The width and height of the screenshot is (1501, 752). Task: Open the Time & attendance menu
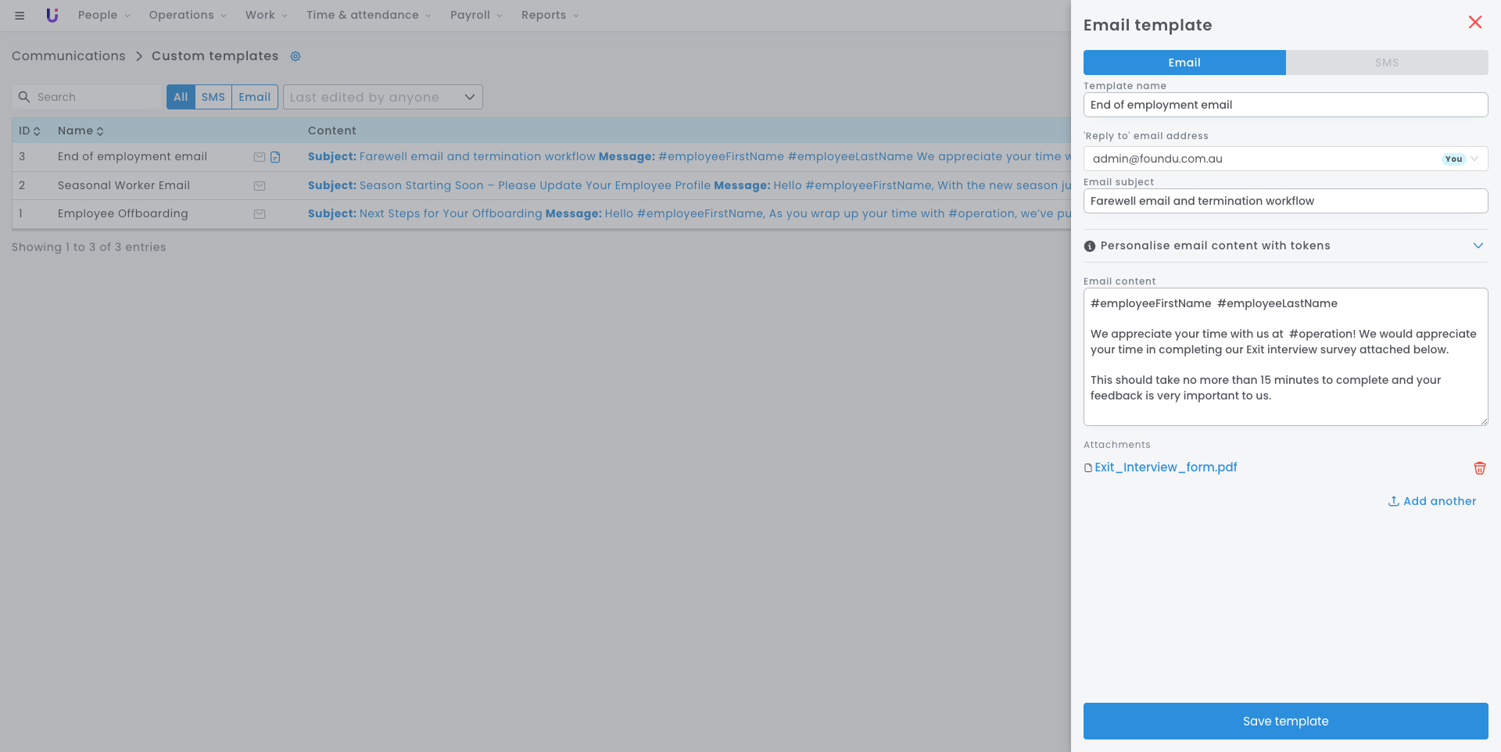pyautogui.click(x=369, y=15)
